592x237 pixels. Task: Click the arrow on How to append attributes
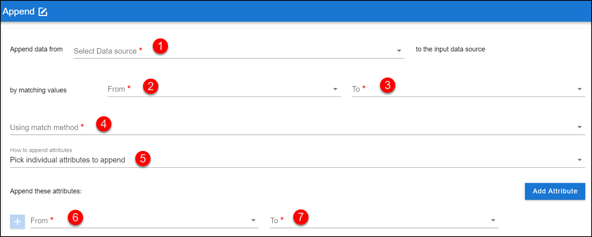tap(580, 160)
